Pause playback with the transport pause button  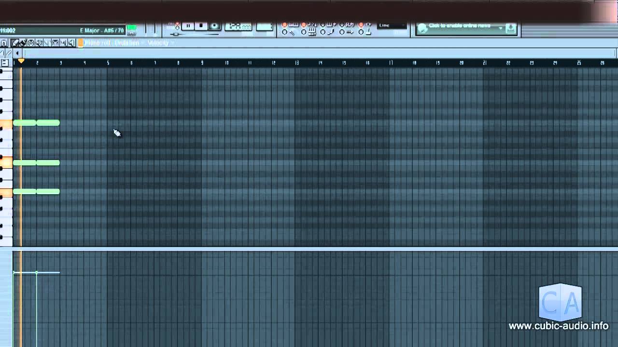188,26
